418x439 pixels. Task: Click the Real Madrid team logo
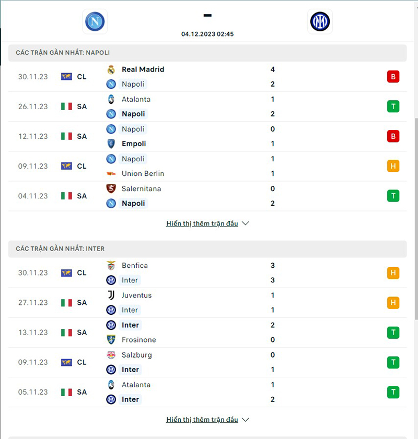pyautogui.click(x=111, y=69)
